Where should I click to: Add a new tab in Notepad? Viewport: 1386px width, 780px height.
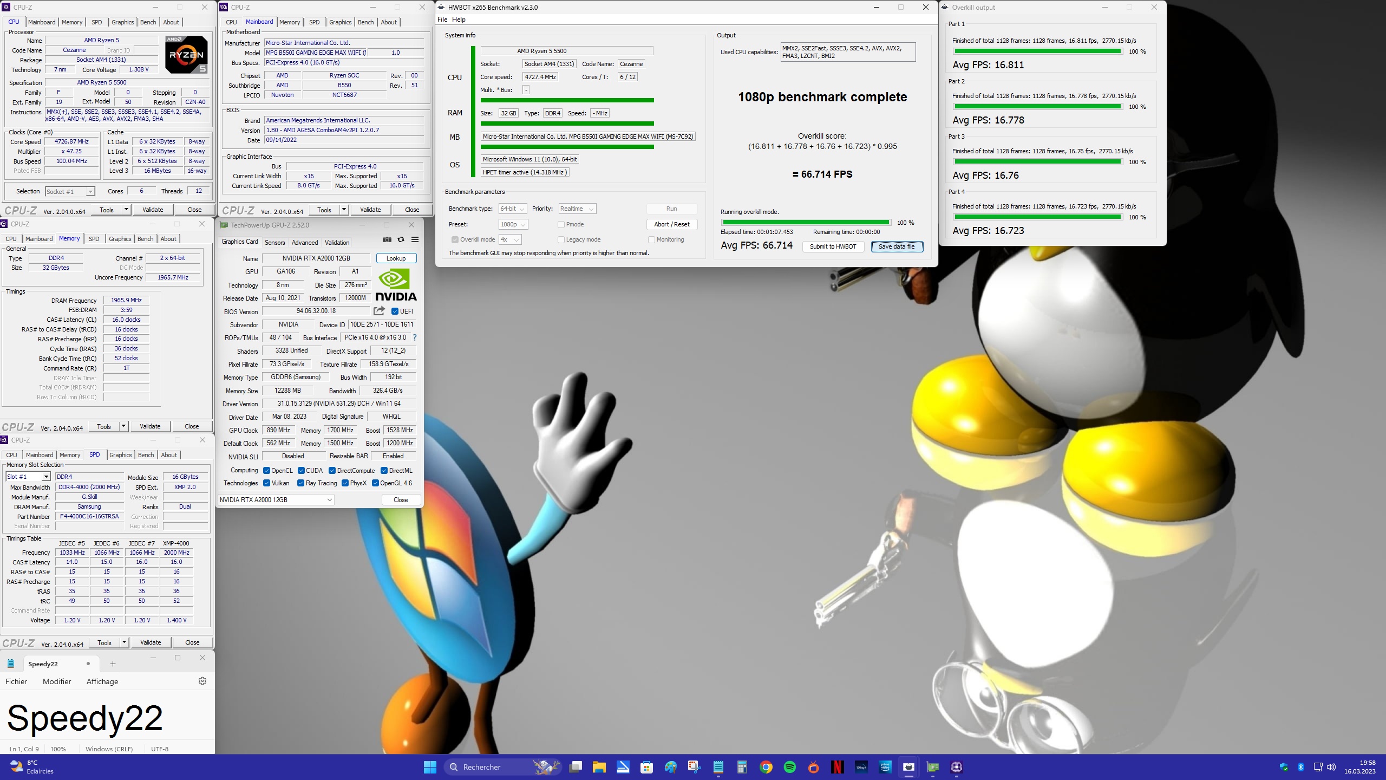(x=113, y=664)
